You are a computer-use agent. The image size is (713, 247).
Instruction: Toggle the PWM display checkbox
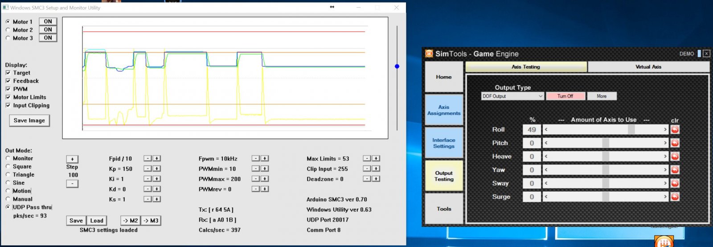8,89
